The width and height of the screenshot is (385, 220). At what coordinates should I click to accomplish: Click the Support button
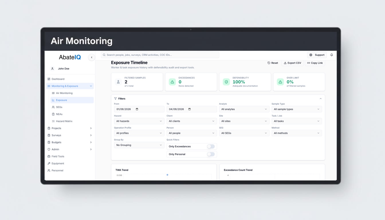click(x=317, y=55)
